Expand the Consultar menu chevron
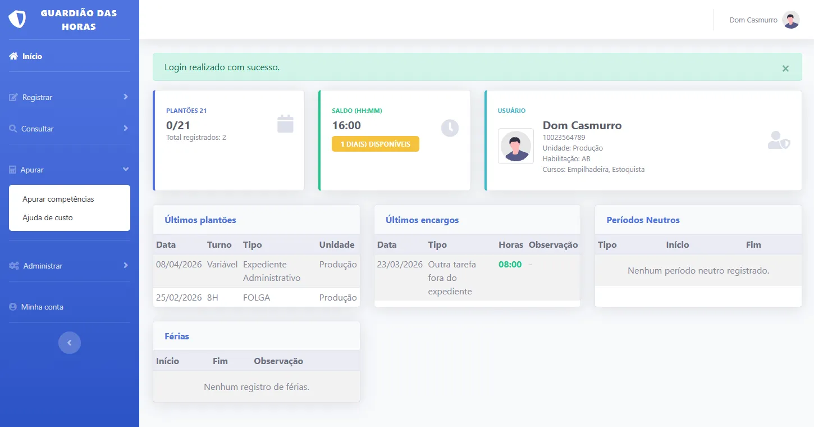This screenshot has height=427, width=814. (x=125, y=128)
